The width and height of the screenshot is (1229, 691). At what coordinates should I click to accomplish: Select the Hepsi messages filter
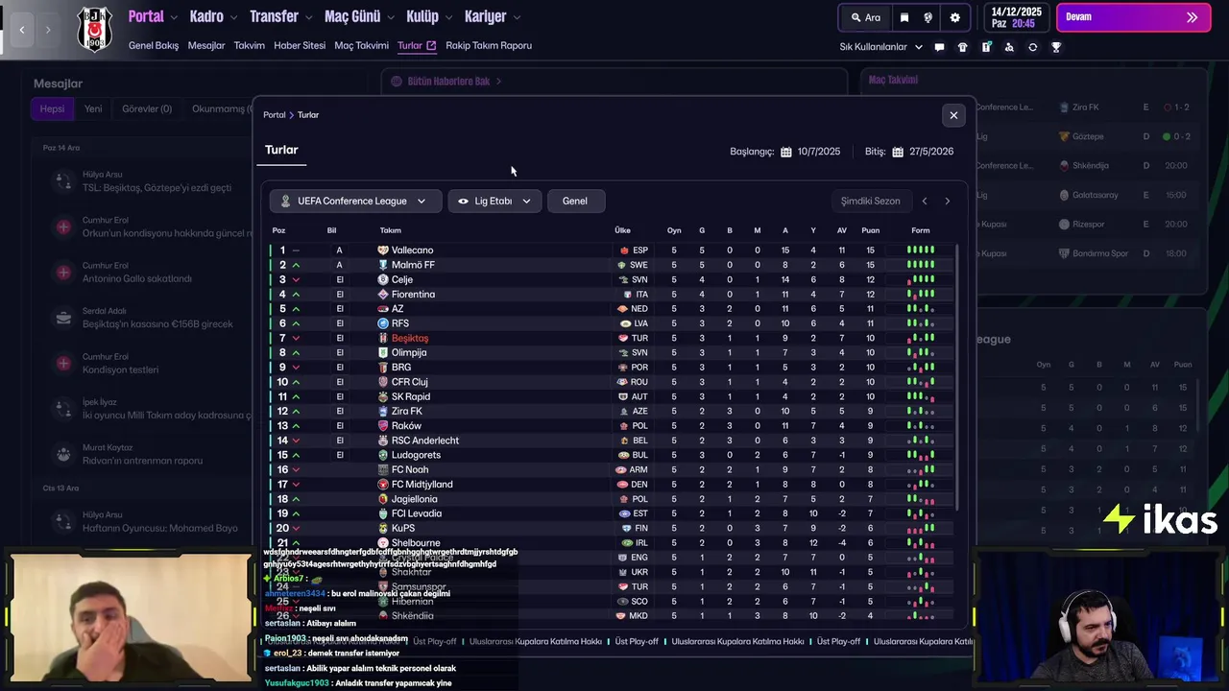52,108
